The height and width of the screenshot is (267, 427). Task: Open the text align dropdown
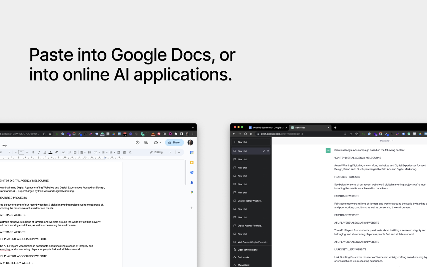pyautogui.click(x=83, y=152)
